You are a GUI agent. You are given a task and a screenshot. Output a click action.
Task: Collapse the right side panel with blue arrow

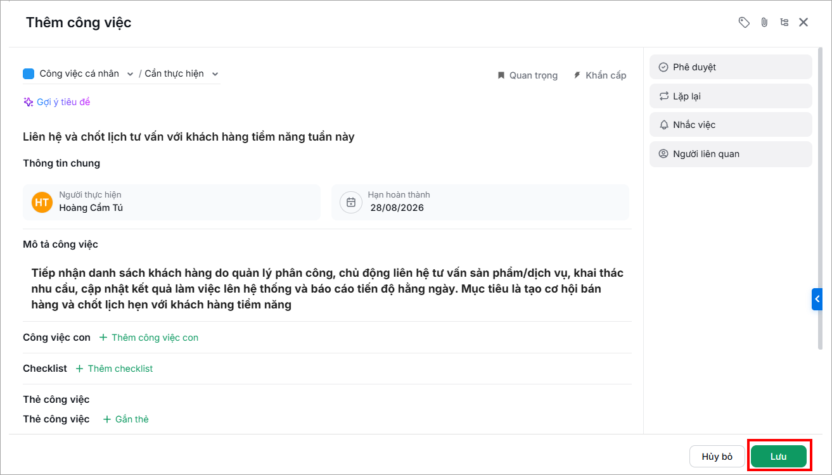click(817, 300)
